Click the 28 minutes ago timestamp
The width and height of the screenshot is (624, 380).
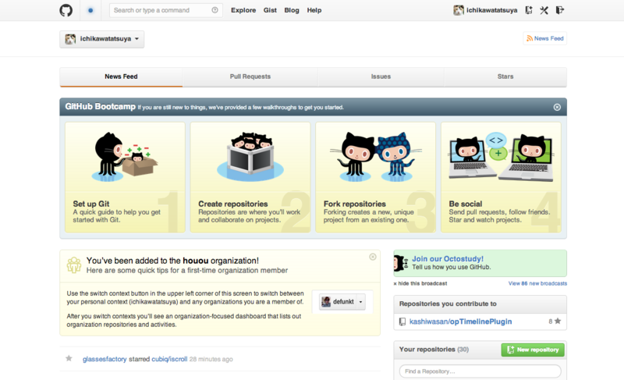pos(211,359)
